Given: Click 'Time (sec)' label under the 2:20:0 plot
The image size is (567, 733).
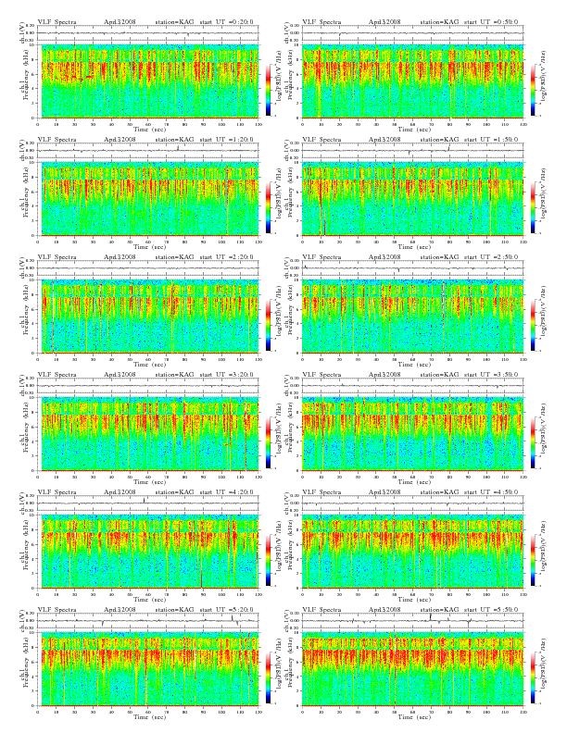Looking at the screenshot, I should [150, 365].
